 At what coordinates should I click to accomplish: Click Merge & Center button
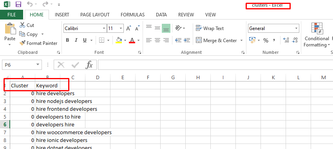click(x=216, y=40)
